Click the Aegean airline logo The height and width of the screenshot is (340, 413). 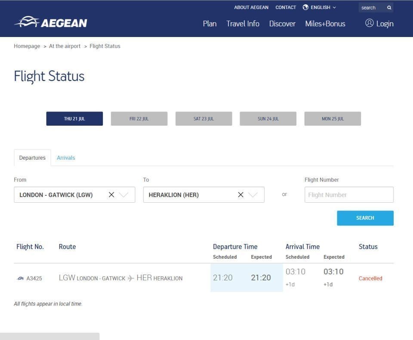[51, 22]
